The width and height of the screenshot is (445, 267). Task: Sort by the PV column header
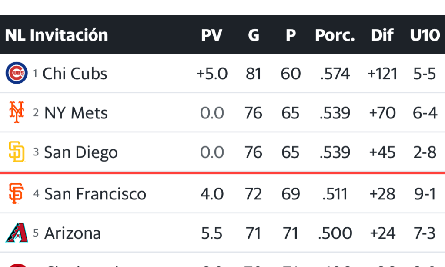pos(212,35)
